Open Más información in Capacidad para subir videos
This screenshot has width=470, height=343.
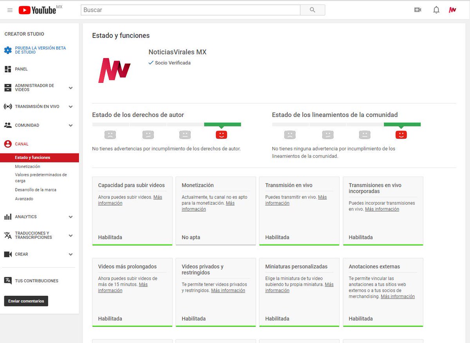[x=130, y=200]
